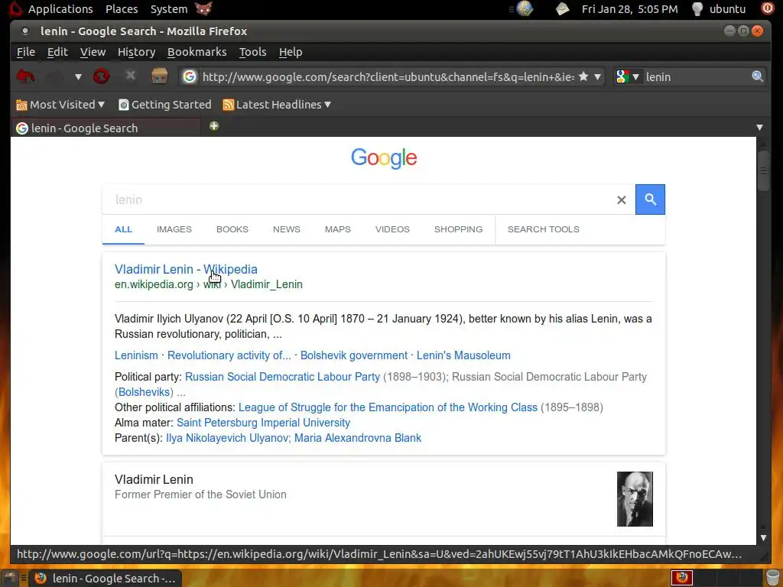Click the blue Google search button
Screen dimensions: 783x587
[650, 199]
